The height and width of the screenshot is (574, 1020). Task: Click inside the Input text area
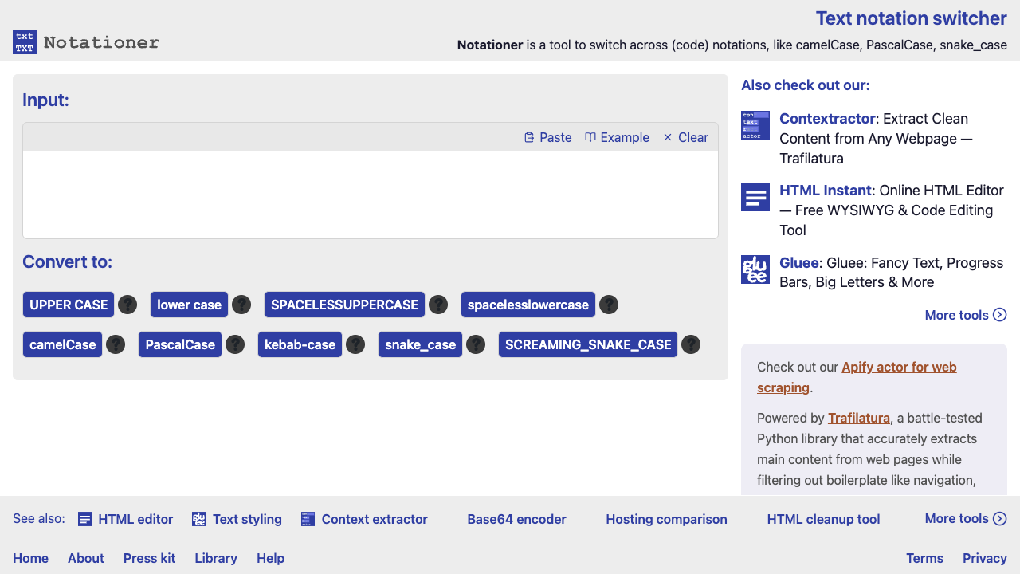click(371, 195)
